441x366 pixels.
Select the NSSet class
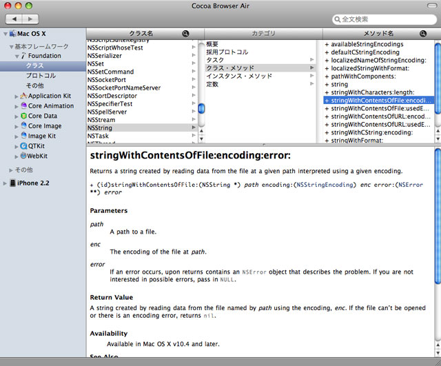point(142,64)
